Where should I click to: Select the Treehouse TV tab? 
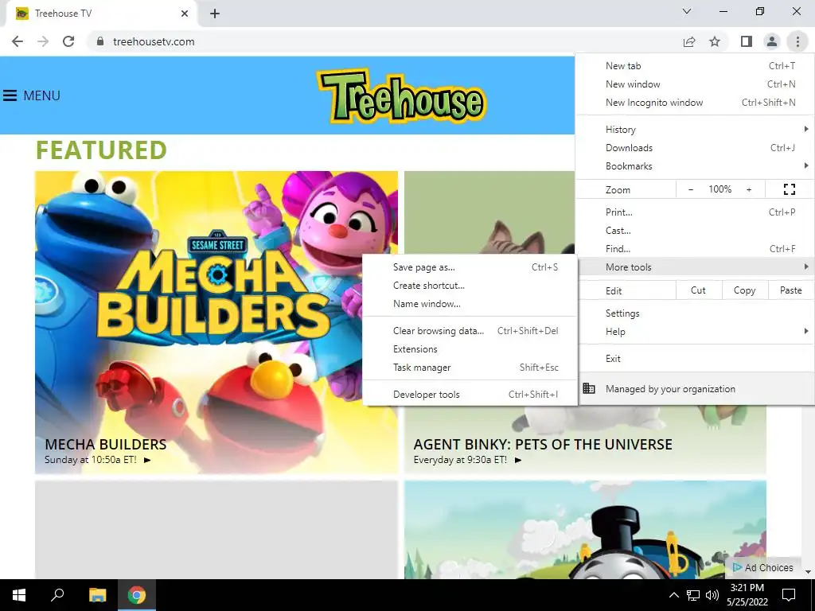(101, 14)
